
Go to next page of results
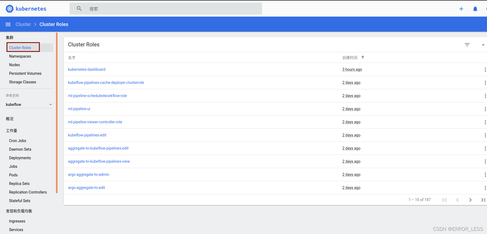(x=470, y=200)
